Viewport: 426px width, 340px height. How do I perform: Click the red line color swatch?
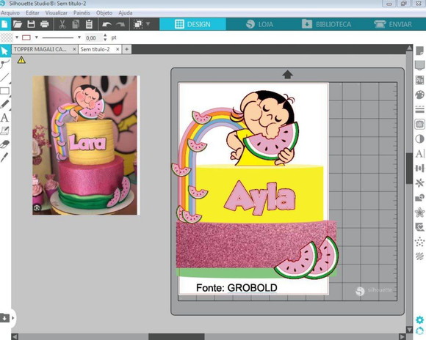[x=26, y=37]
